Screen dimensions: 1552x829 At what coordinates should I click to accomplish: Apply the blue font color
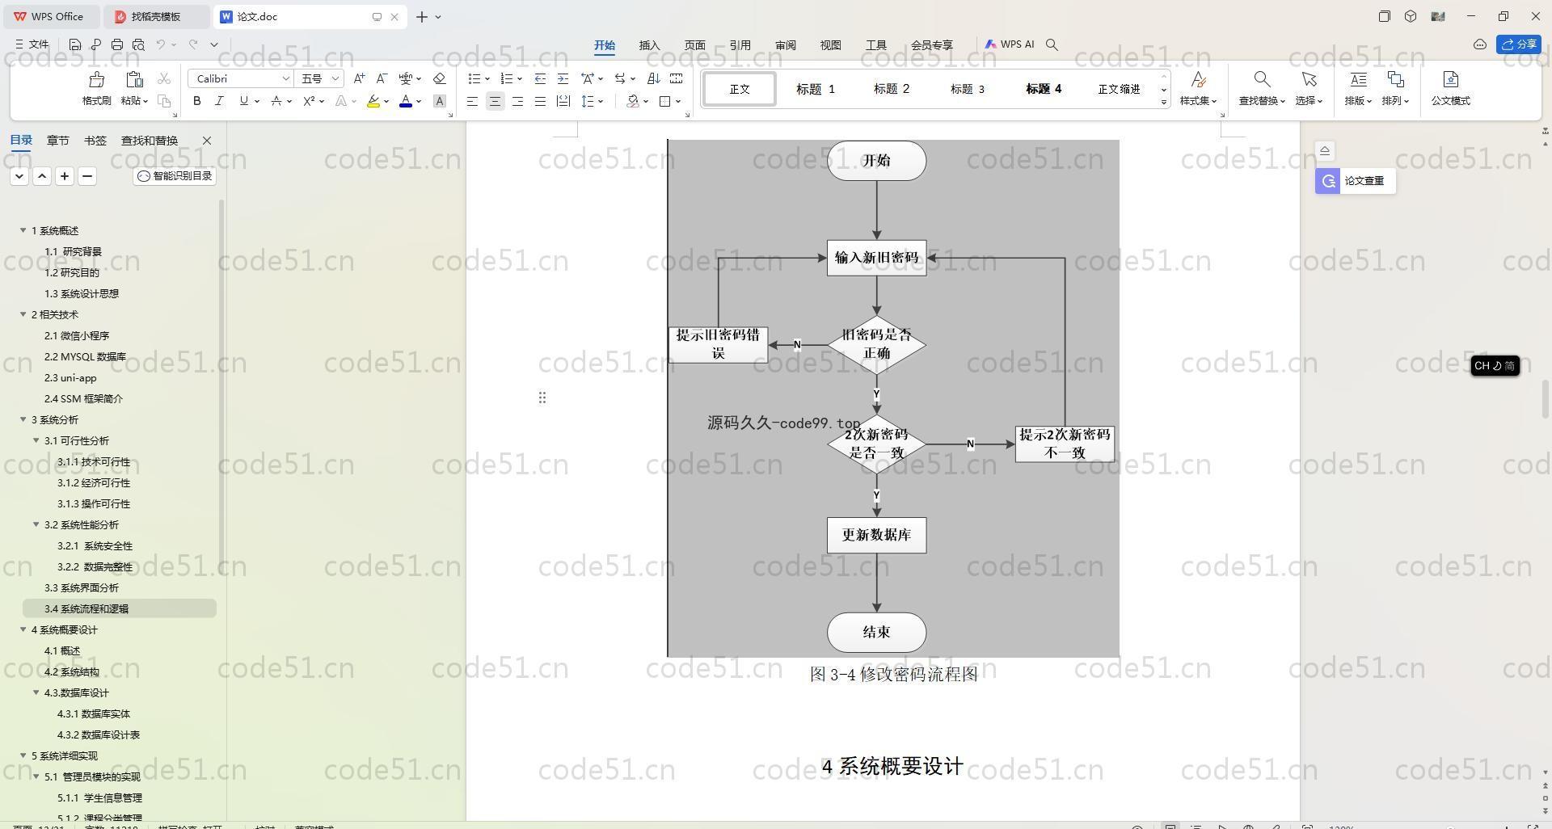tap(406, 101)
